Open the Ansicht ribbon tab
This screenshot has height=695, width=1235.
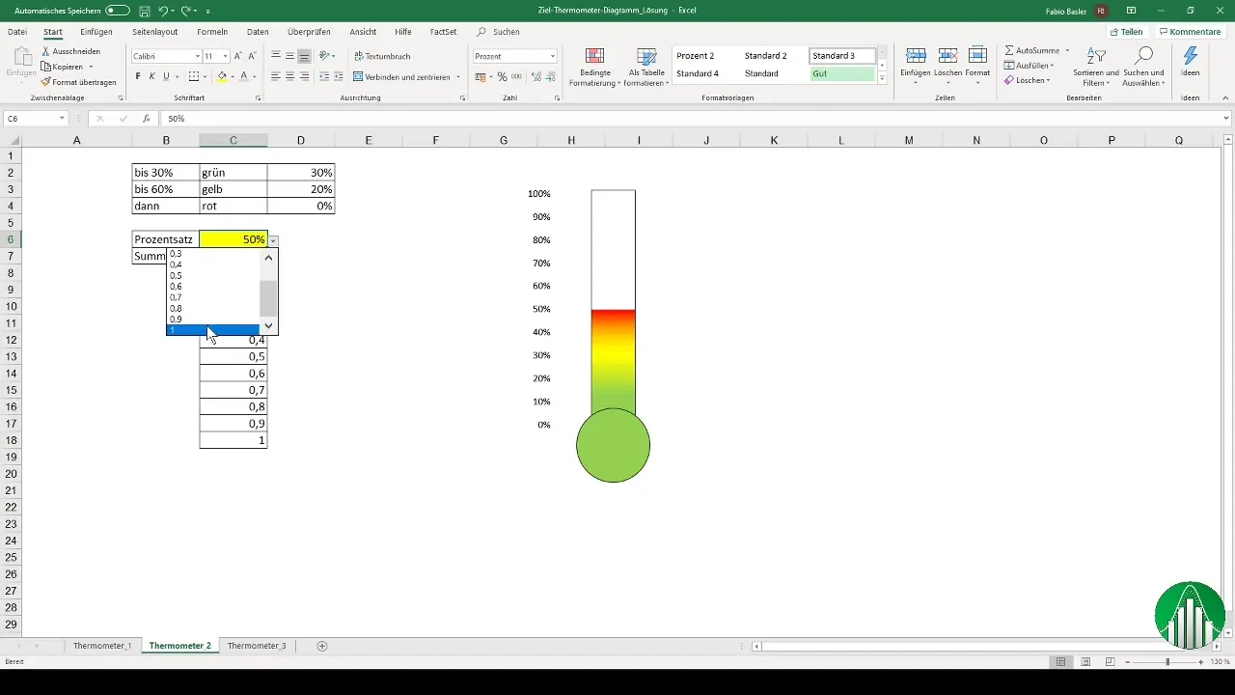click(363, 32)
